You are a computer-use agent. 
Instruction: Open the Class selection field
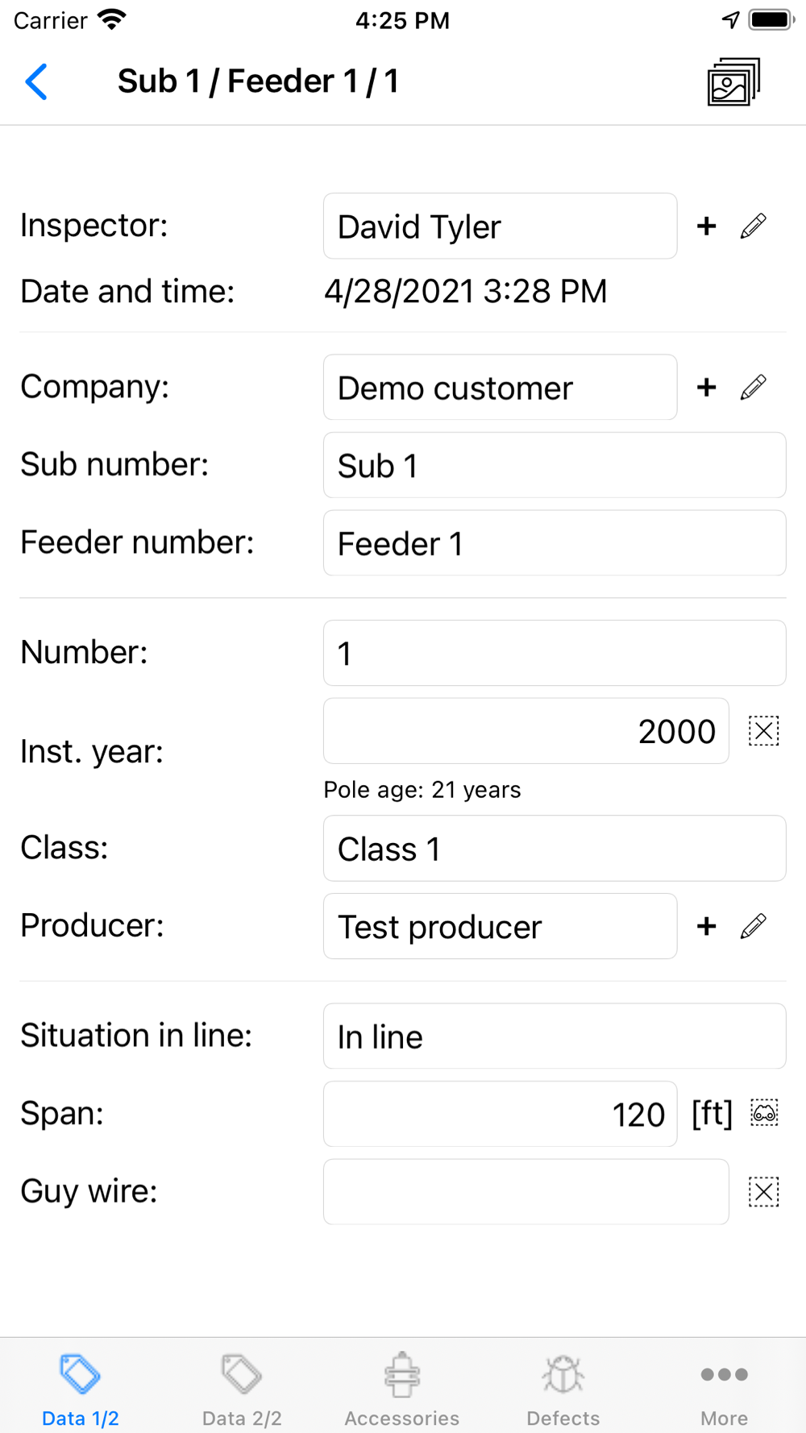pyautogui.click(x=554, y=849)
